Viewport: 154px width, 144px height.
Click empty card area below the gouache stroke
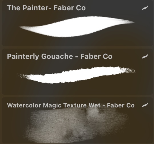[77, 89]
